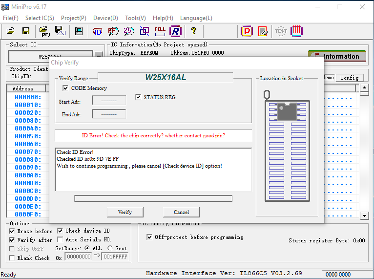
Task: Open project using the prj folder icon
Action: [x=44, y=31]
